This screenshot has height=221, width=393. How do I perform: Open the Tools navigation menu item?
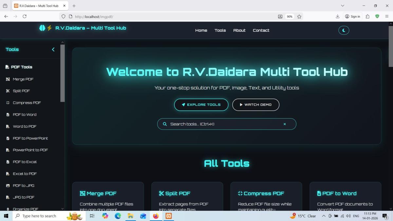click(x=220, y=30)
